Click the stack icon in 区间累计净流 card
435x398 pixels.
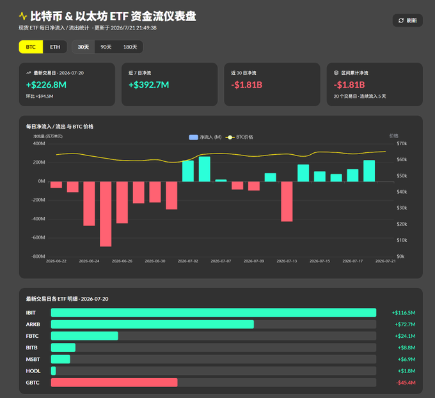pos(336,73)
